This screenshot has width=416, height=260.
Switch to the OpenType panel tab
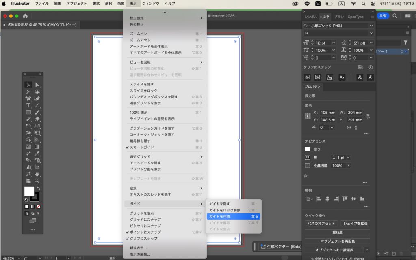[355, 17]
